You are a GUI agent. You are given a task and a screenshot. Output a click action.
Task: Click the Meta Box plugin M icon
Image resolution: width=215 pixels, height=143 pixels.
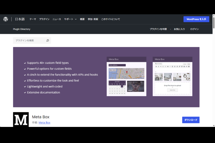pos(21,119)
